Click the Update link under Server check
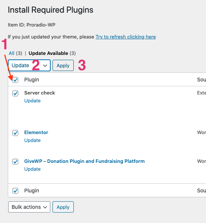The height and width of the screenshot is (223, 206). pyautogui.click(x=32, y=101)
